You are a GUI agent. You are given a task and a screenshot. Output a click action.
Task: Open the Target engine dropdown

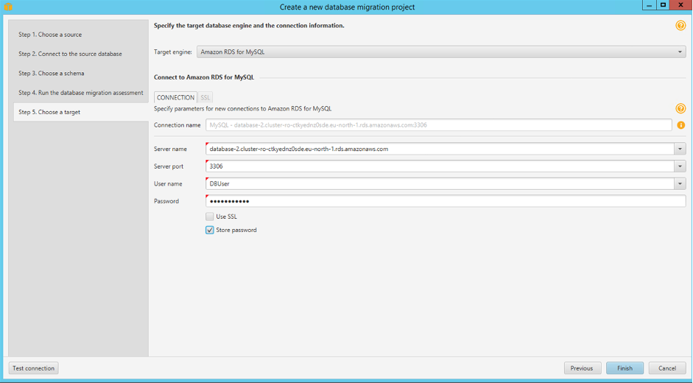coord(441,52)
